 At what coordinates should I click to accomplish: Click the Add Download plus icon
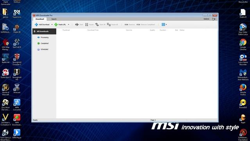point(36,24)
